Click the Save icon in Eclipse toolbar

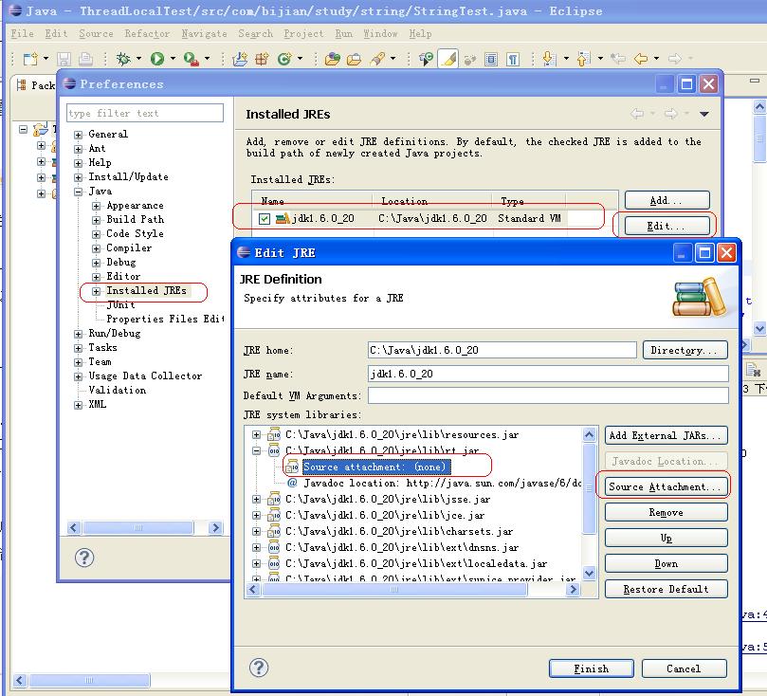64,59
